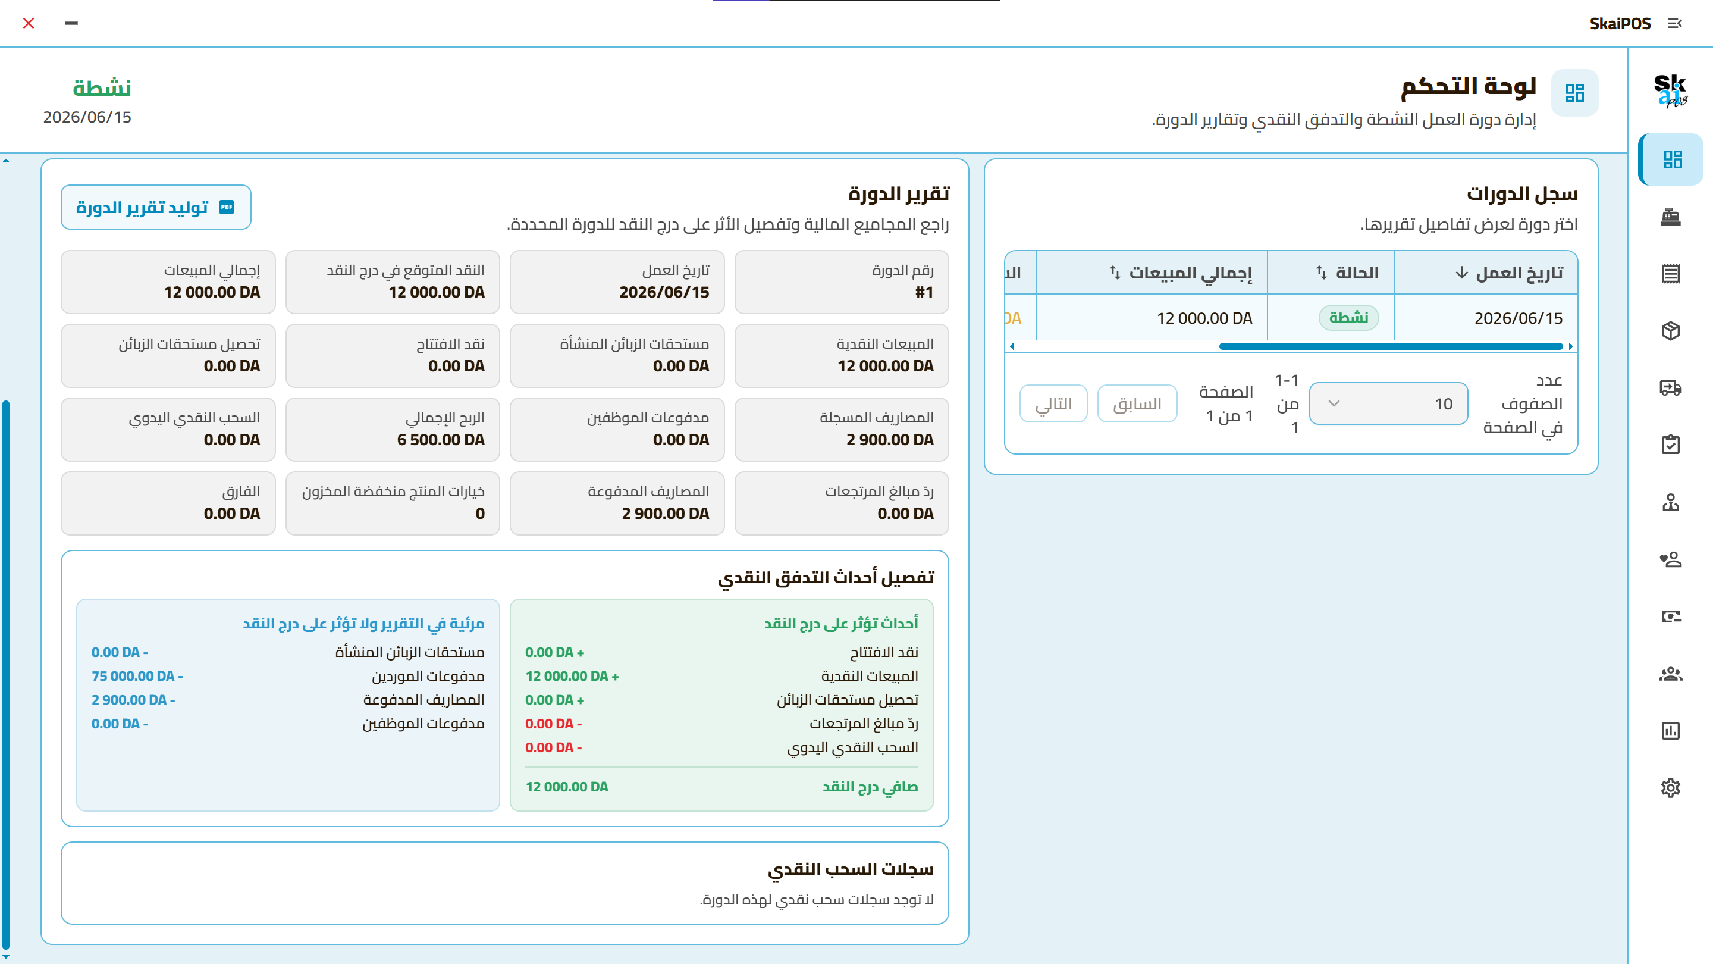Click the ردّ مبالغ المرتجعات summary card
The height and width of the screenshot is (964, 1713).
841,503
